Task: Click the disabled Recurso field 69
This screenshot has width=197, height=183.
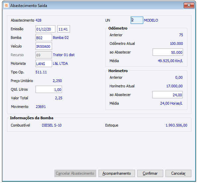Action: coord(44,55)
